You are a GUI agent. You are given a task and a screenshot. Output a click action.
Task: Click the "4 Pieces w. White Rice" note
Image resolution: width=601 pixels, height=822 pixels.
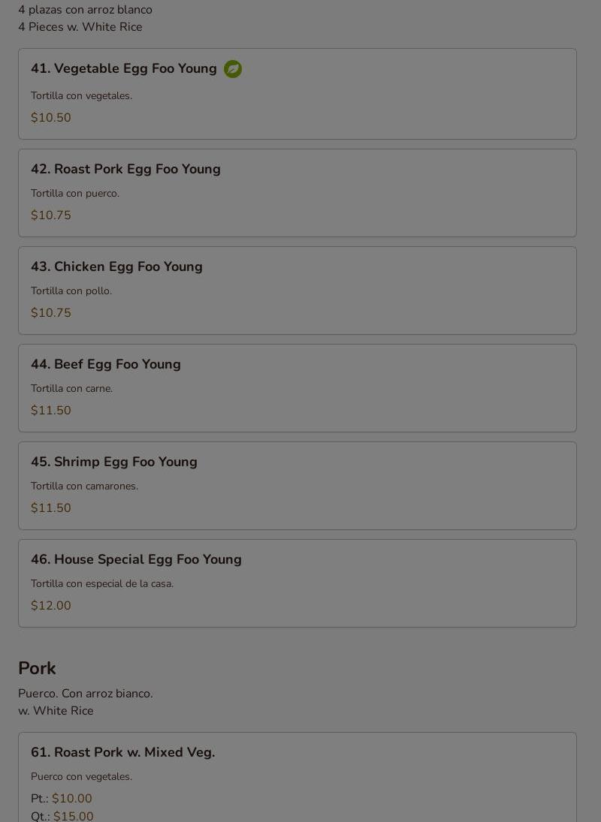pyautogui.click(x=80, y=27)
